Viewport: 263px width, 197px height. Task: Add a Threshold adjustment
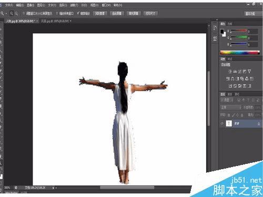click(240, 86)
